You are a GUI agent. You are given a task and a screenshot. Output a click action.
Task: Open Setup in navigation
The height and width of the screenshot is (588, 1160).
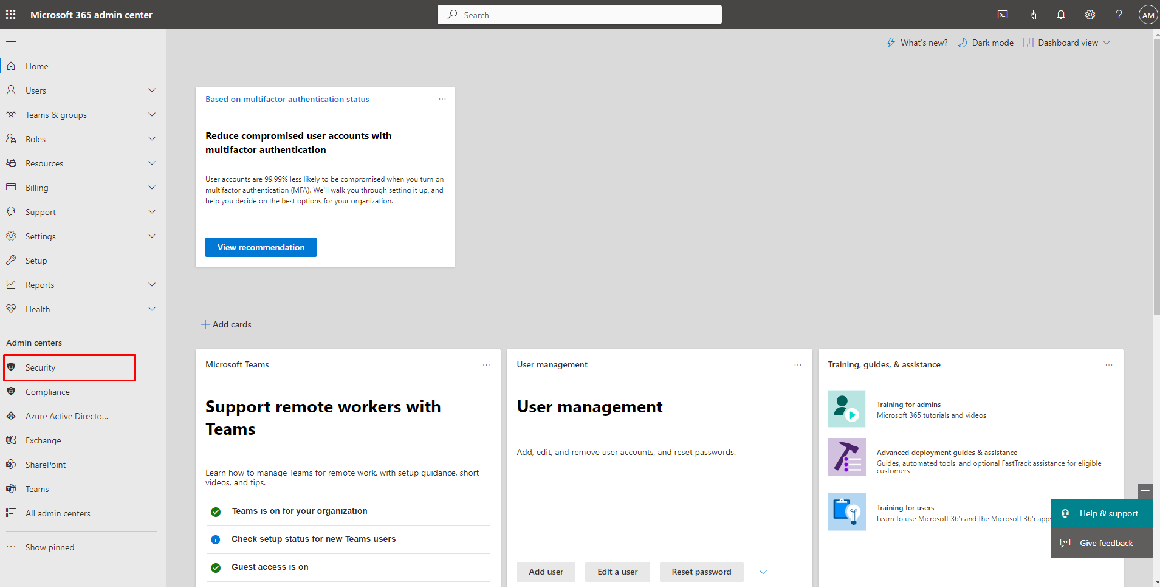coord(36,261)
